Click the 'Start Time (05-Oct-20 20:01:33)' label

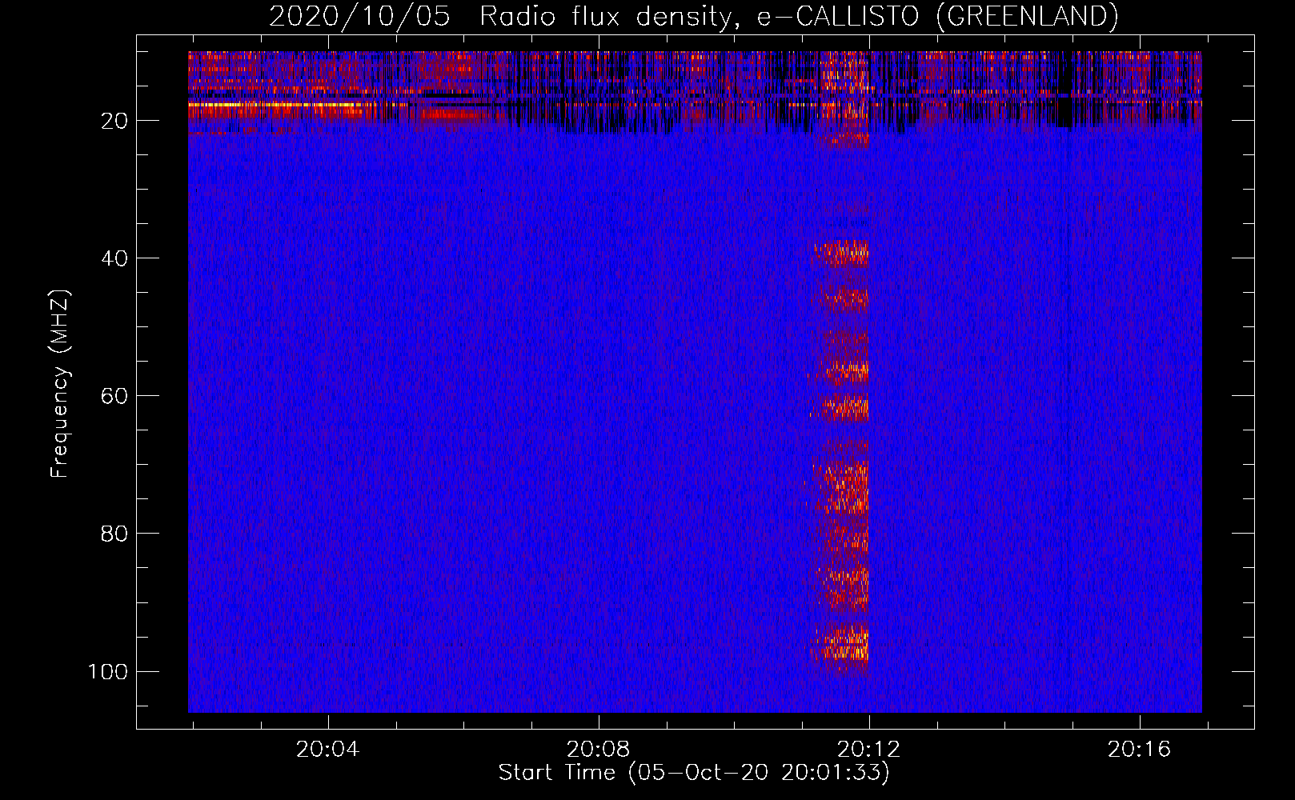pyautogui.click(x=694, y=772)
